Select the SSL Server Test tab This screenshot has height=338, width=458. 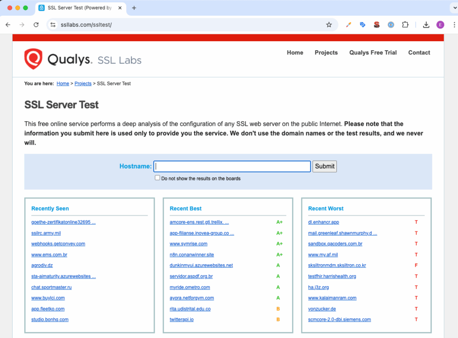(81, 8)
